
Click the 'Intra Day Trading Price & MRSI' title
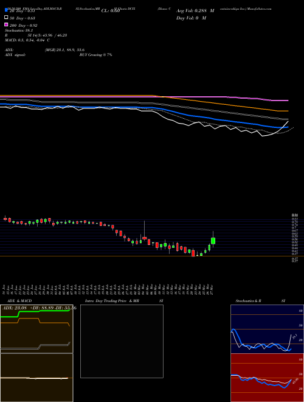click(x=124, y=301)
